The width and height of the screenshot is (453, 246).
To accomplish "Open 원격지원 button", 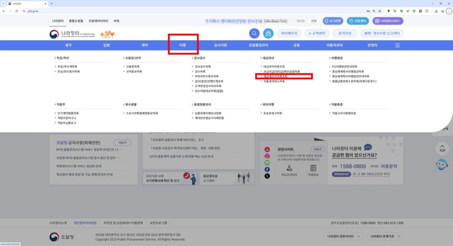I will click(x=345, y=34).
